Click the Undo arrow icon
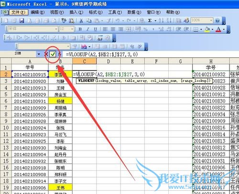The image size is (239, 194). [x=118, y=20]
